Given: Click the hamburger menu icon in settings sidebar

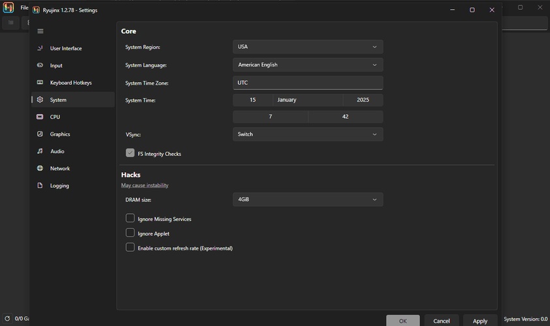Looking at the screenshot, I should (40, 31).
